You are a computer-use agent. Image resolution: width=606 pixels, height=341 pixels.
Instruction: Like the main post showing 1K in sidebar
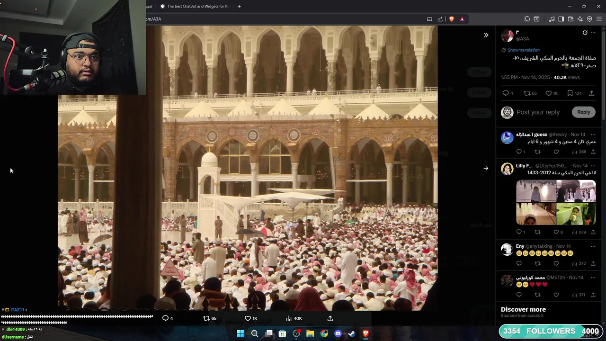point(552,93)
